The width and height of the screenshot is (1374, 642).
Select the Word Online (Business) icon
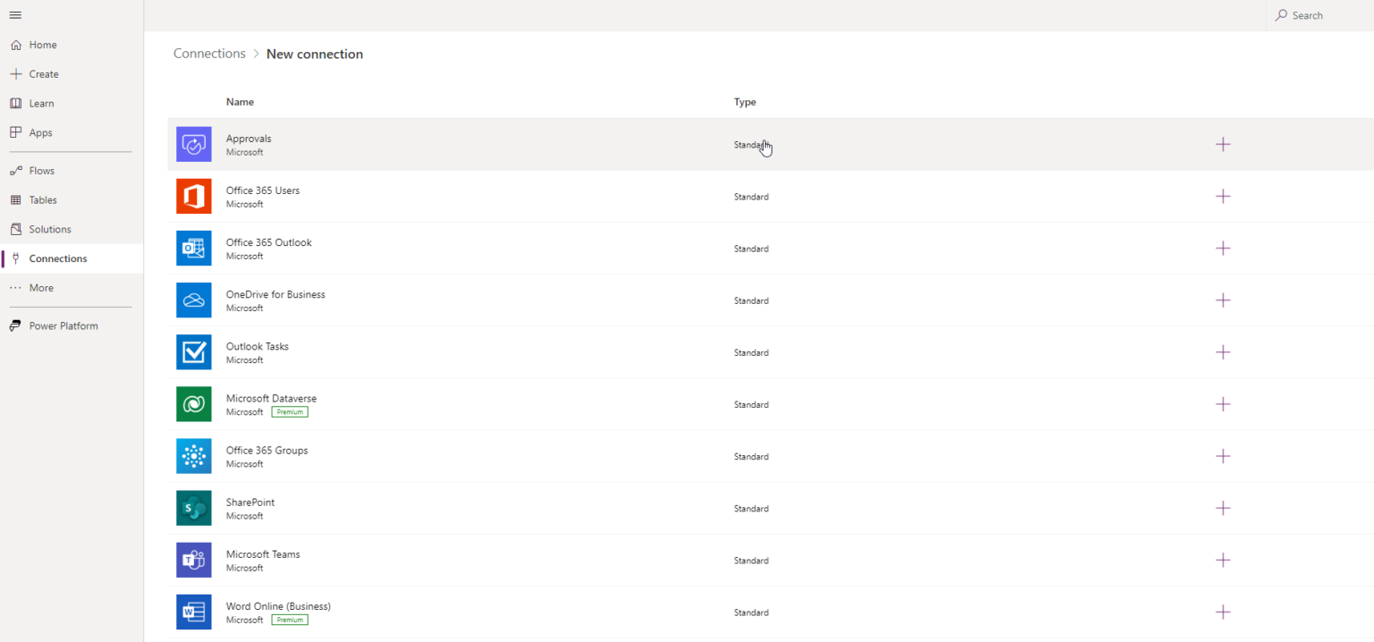click(x=193, y=612)
